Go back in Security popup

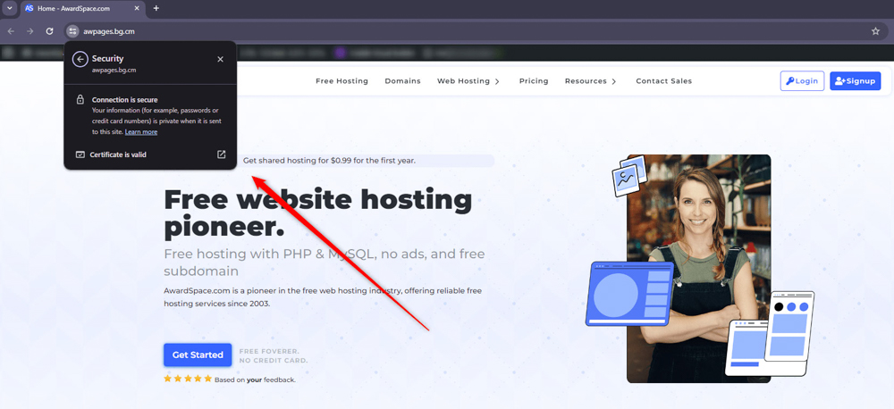80,59
